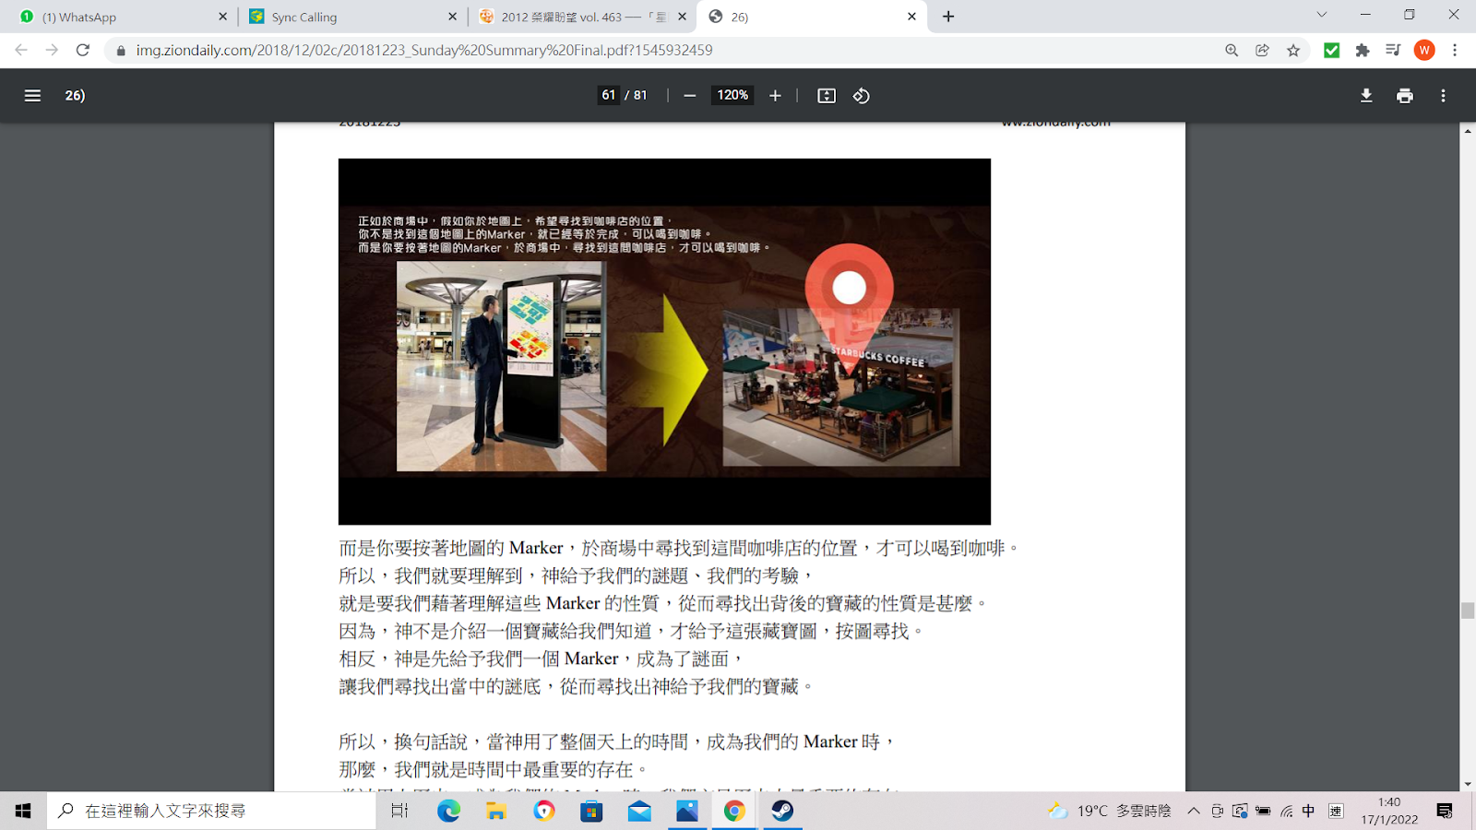Open the Windows Start menu
1476x830 pixels.
coord(23,811)
